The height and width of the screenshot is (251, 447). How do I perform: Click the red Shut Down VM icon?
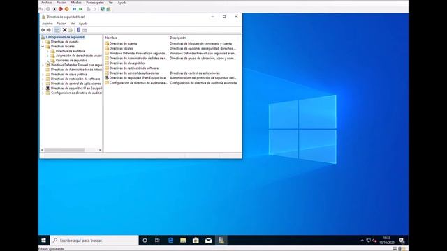[x=61, y=9]
